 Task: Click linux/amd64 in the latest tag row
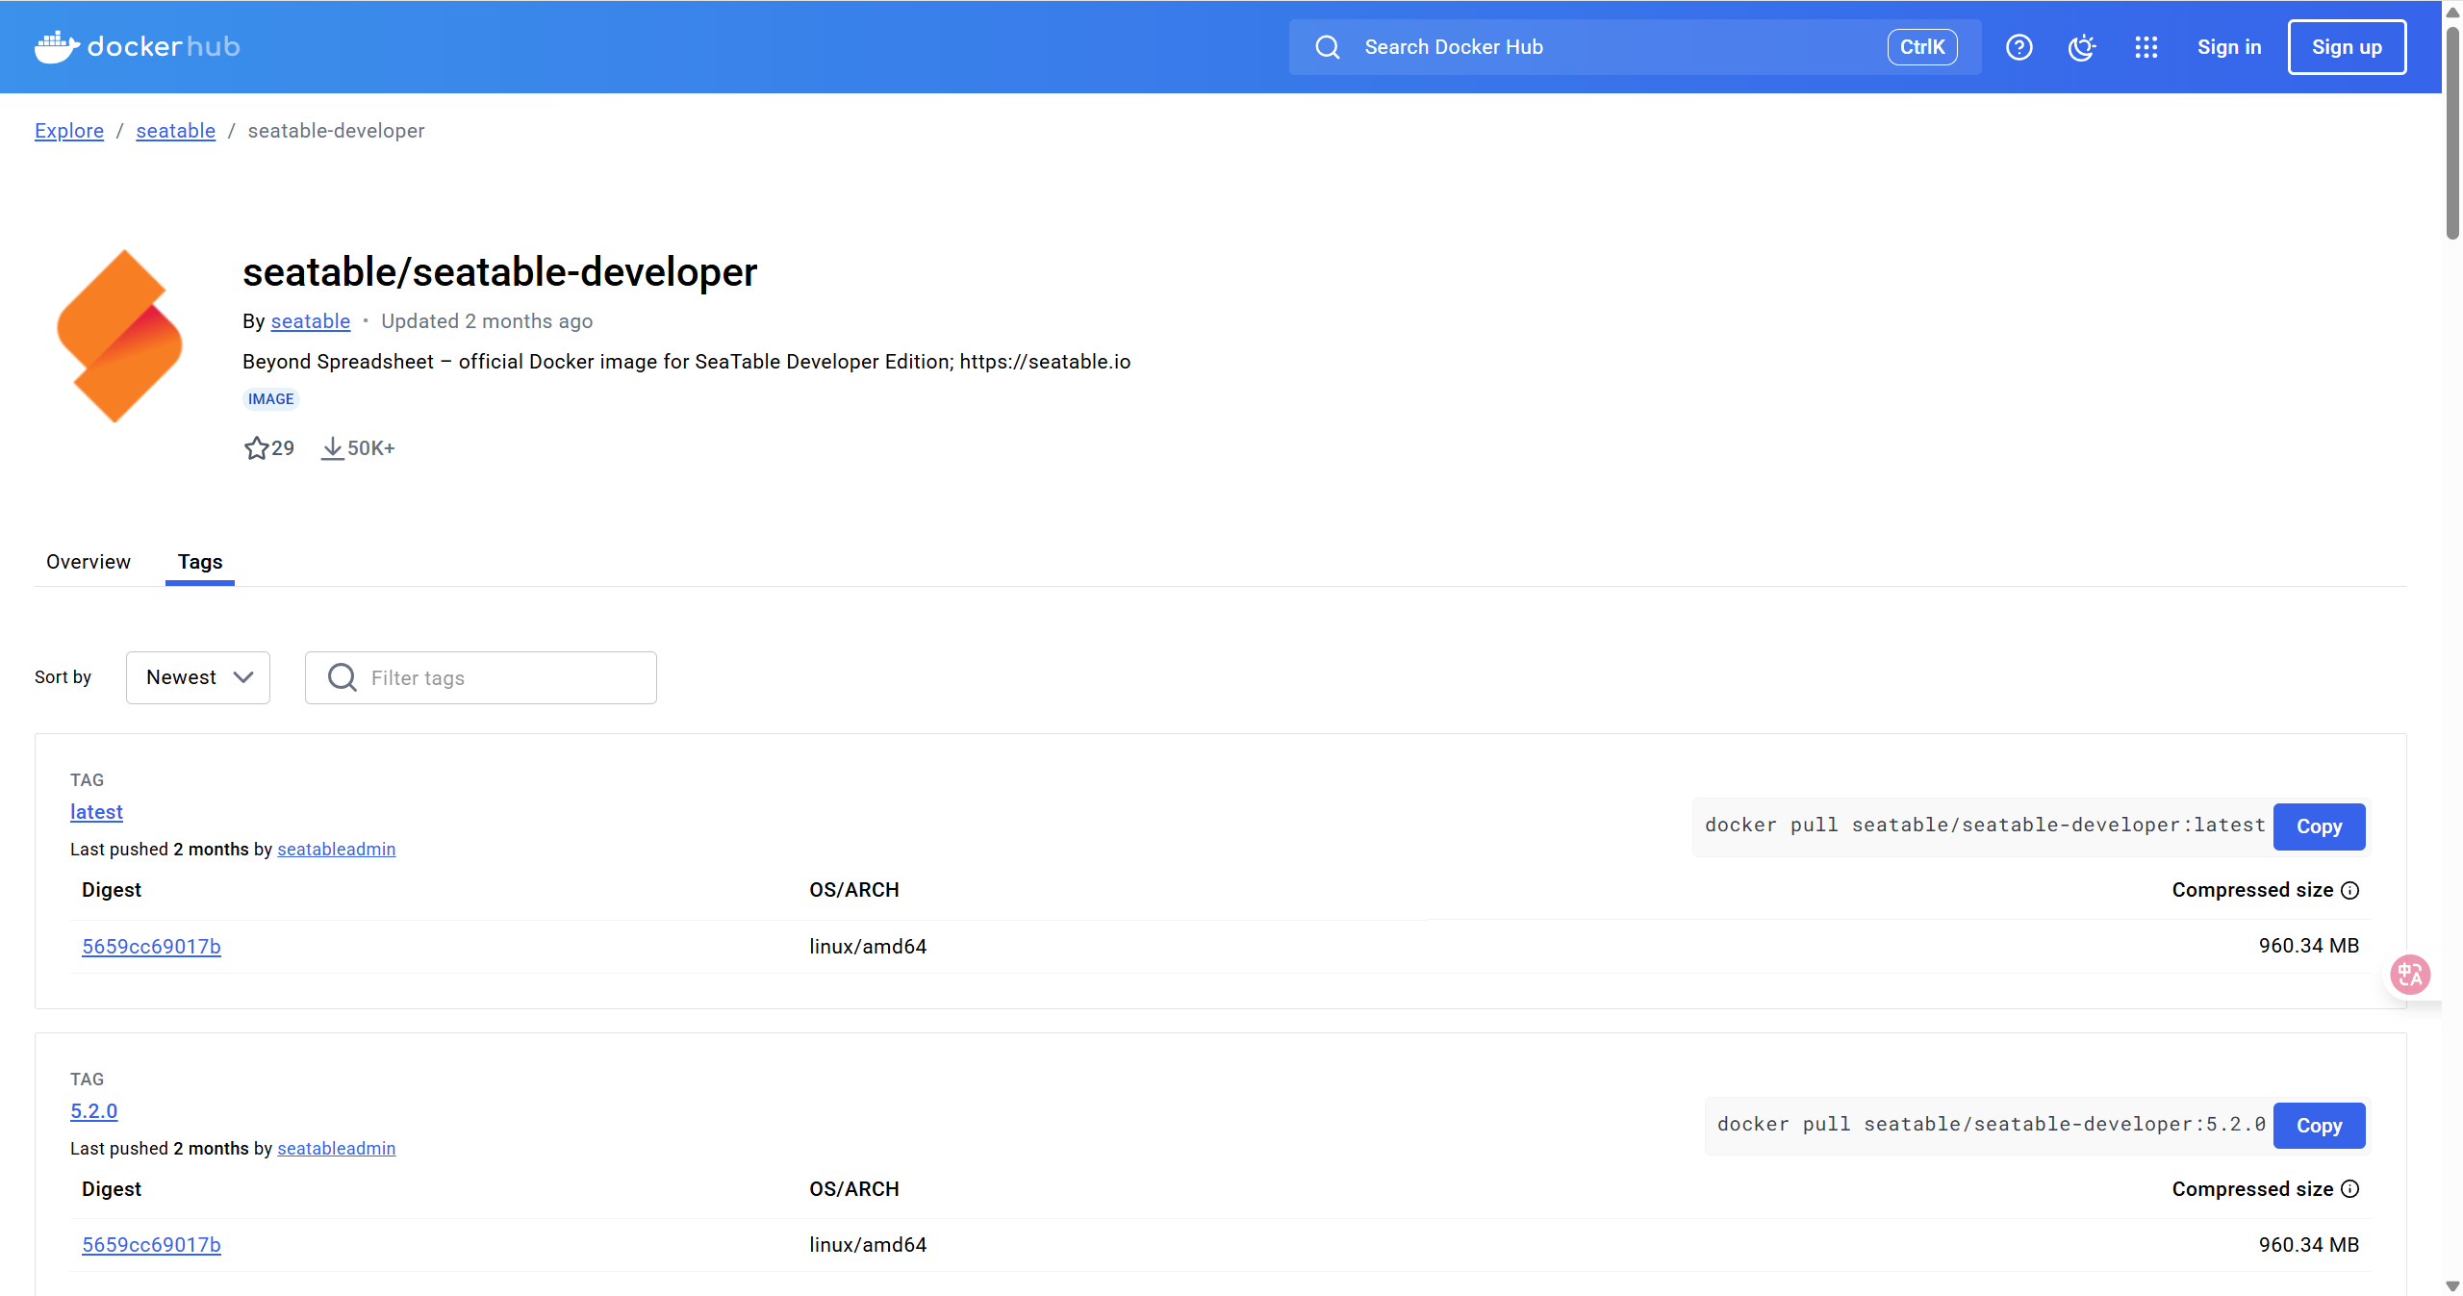click(x=868, y=947)
